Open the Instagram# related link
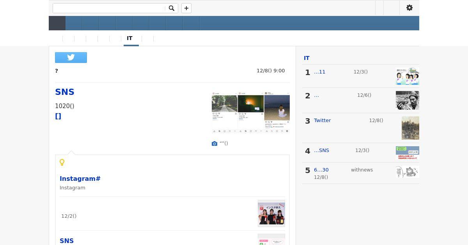Screen dimensions: 468x245 tap(80, 179)
